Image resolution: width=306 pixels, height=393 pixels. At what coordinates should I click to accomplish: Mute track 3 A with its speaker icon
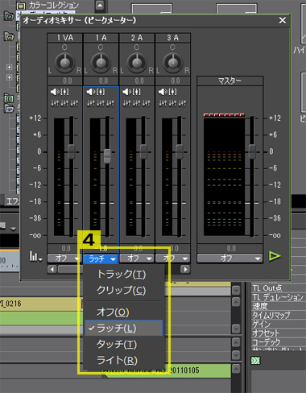163,92
